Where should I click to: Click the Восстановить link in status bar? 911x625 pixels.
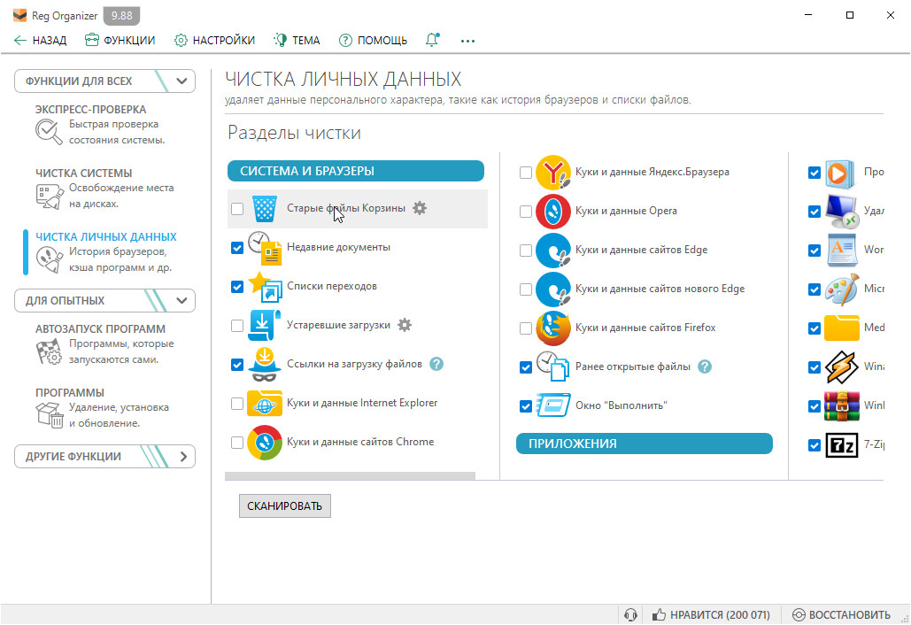[x=841, y=614]
